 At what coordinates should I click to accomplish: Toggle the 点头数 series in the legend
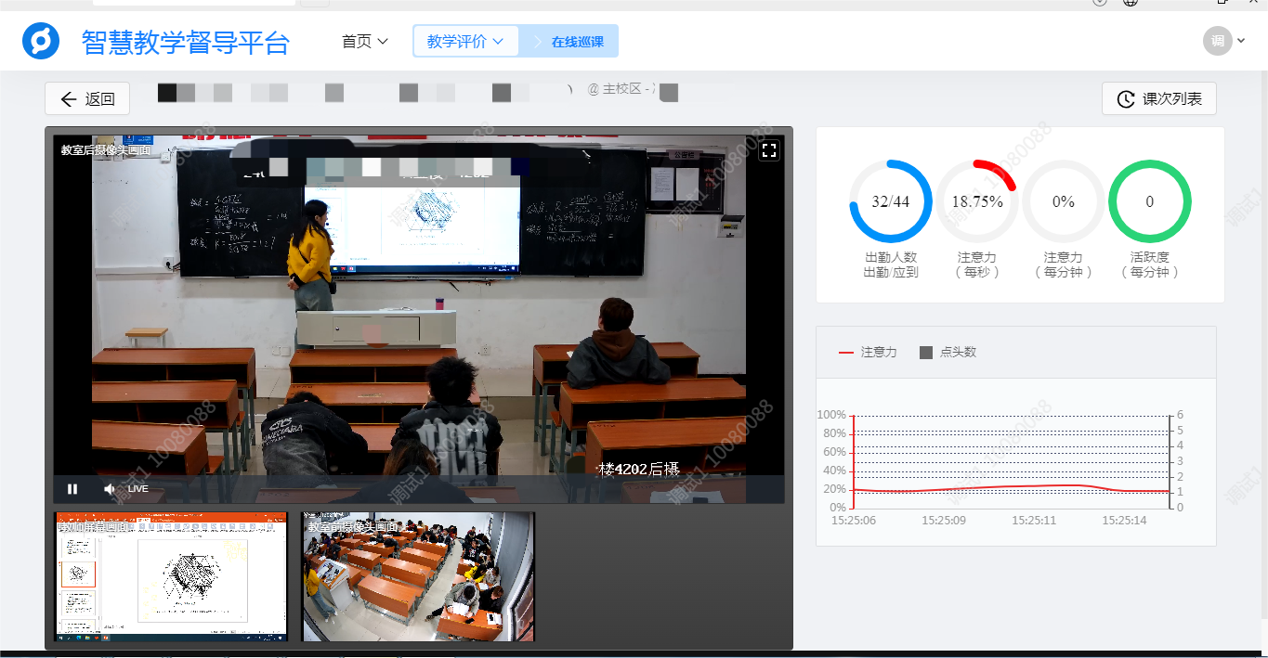tap(947, 353)
